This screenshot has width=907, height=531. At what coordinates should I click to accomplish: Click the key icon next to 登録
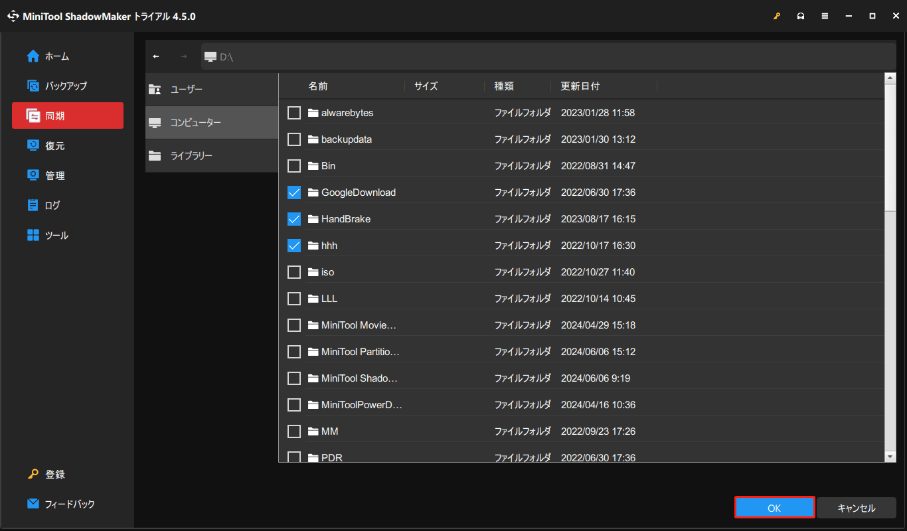[33, 474]
